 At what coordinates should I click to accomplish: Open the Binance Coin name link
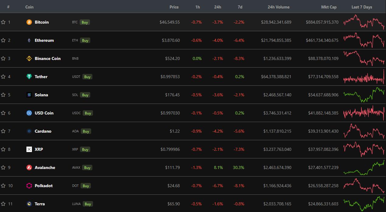point(48,58)
